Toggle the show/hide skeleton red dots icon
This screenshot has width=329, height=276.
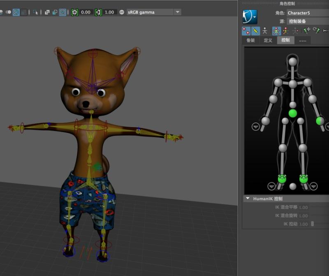click(x=246, y=30)
